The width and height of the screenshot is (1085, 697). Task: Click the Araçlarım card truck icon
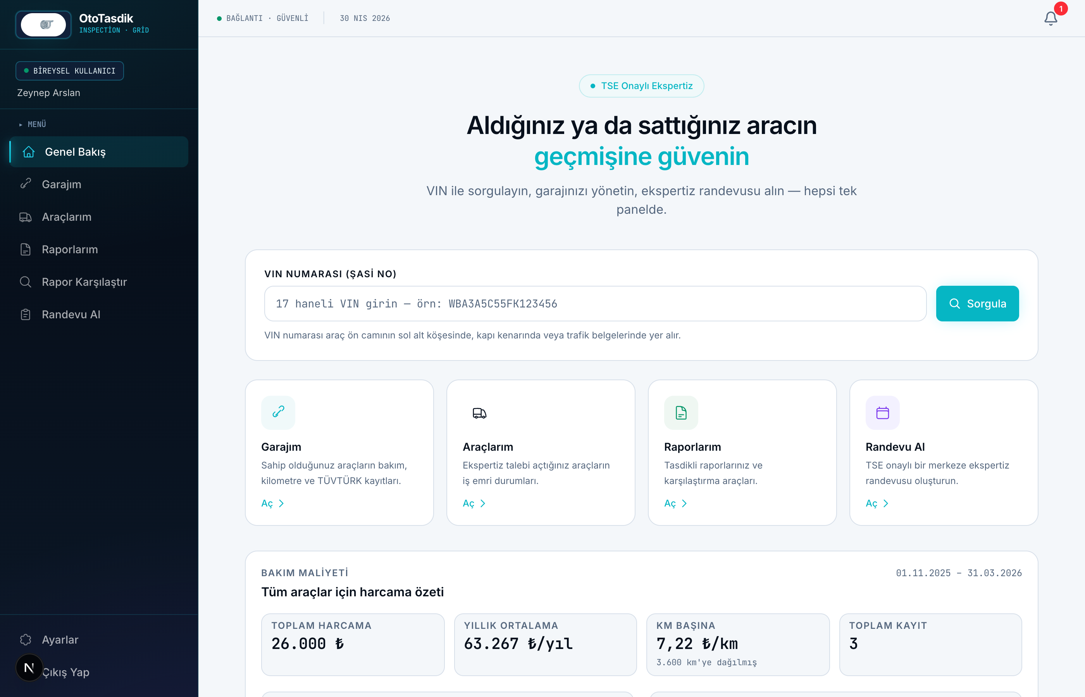(480, 412)
